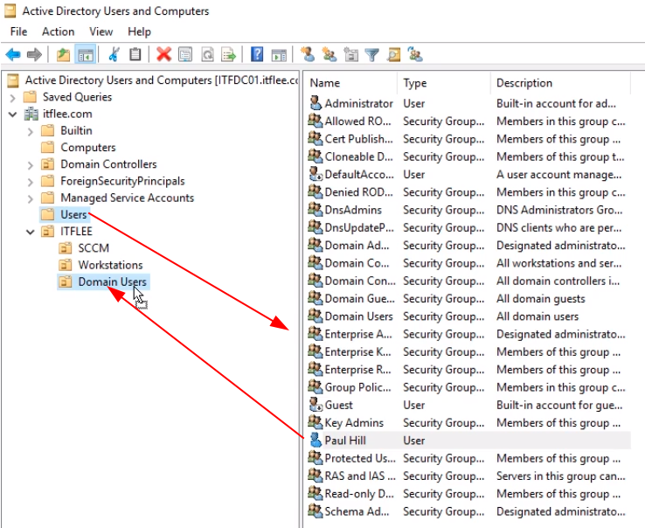The width and height of the screenshot is (645, 528).
Task: Select the Allowed RO... group row
Action: (469, 121)
